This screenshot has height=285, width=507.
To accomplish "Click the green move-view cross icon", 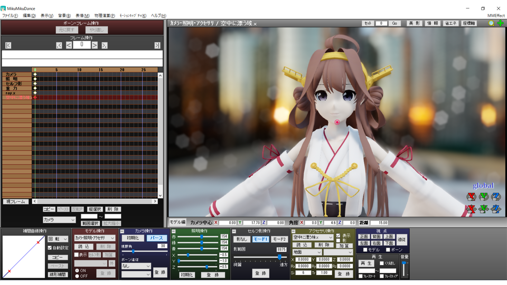I will coord(500,23).
